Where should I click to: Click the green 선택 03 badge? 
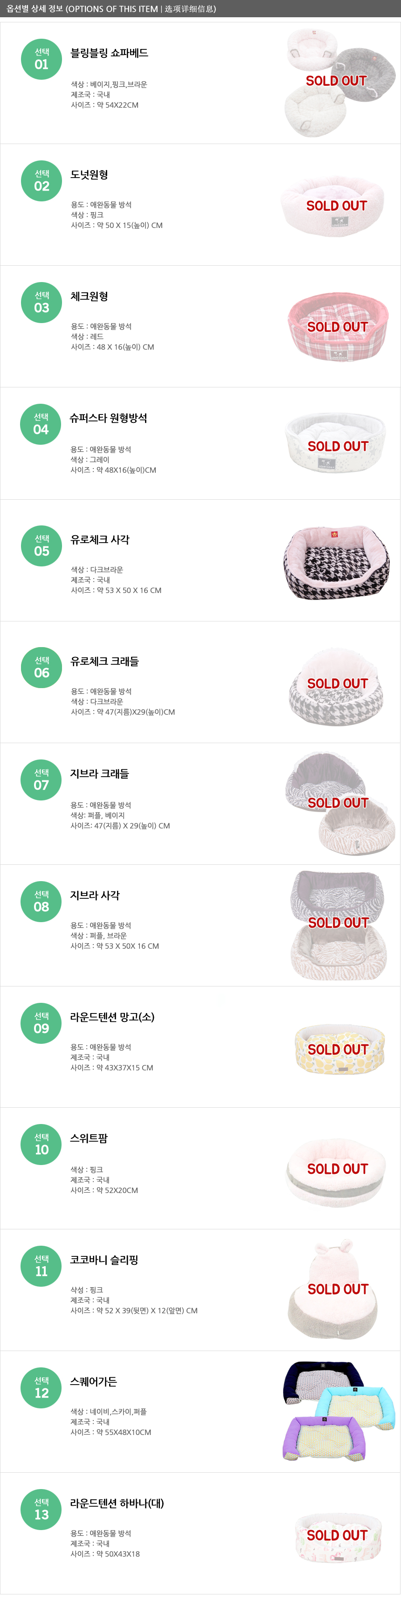pyautogui.click(x=41, y=303)
